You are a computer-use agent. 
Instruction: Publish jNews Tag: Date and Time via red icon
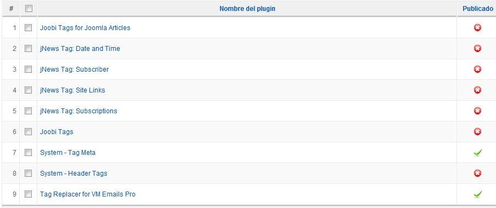coord(477,49)
